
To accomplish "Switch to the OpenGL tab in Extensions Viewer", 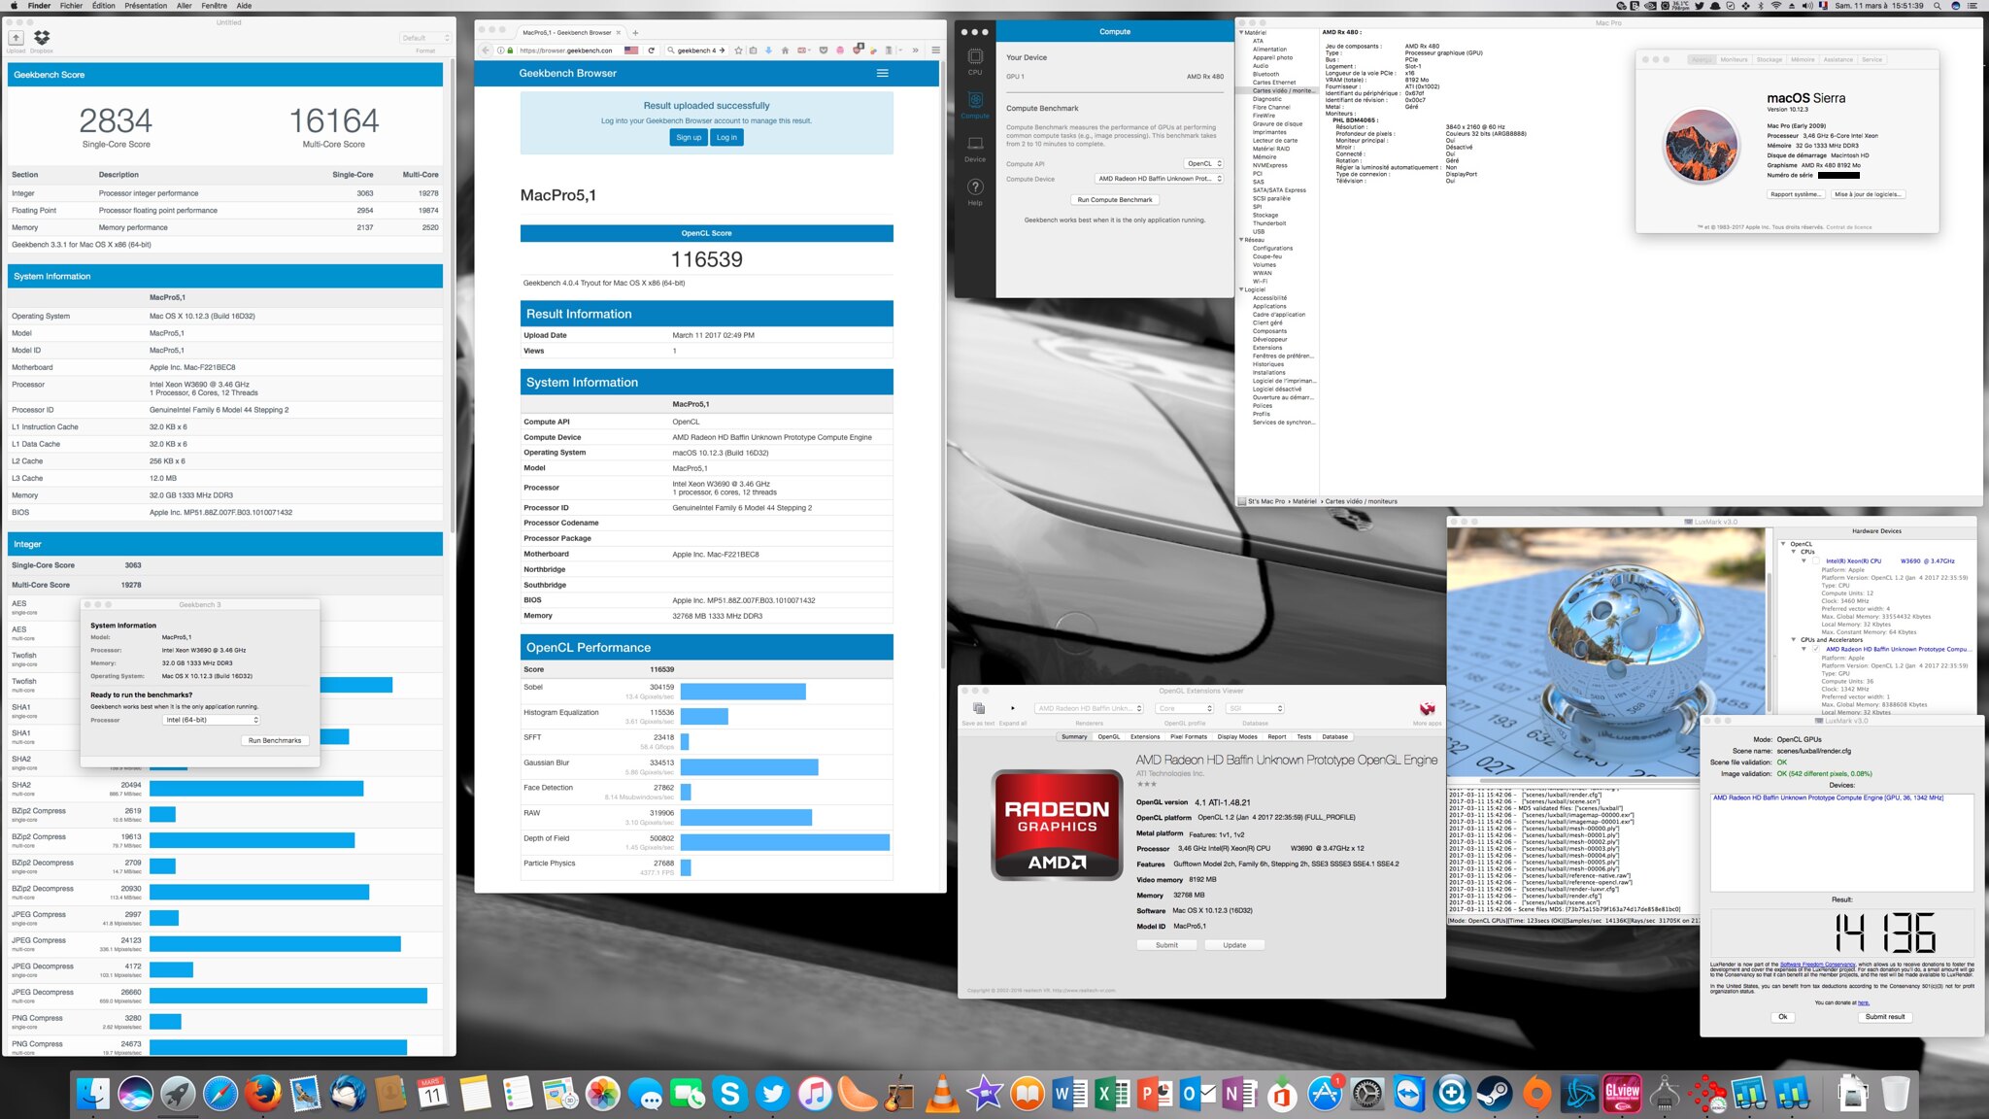I will pyautogui.click(x=1108, y=737).
